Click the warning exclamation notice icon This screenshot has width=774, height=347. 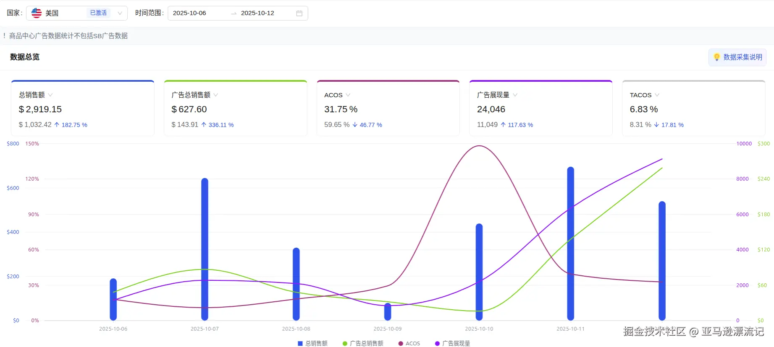4,36
